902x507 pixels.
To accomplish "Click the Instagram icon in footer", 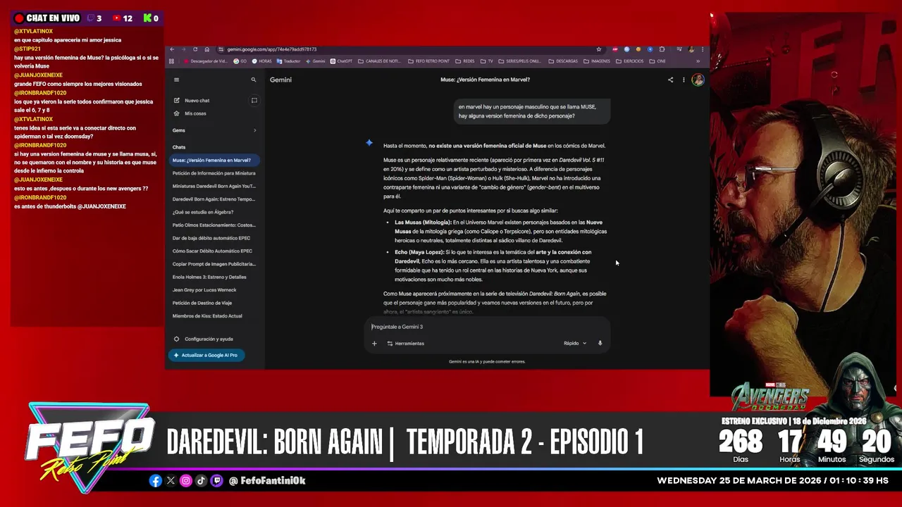I will coord(186,480).
